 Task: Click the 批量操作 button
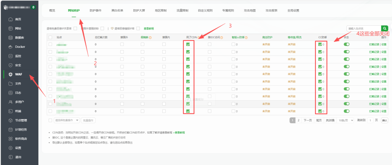click(88, 120)
